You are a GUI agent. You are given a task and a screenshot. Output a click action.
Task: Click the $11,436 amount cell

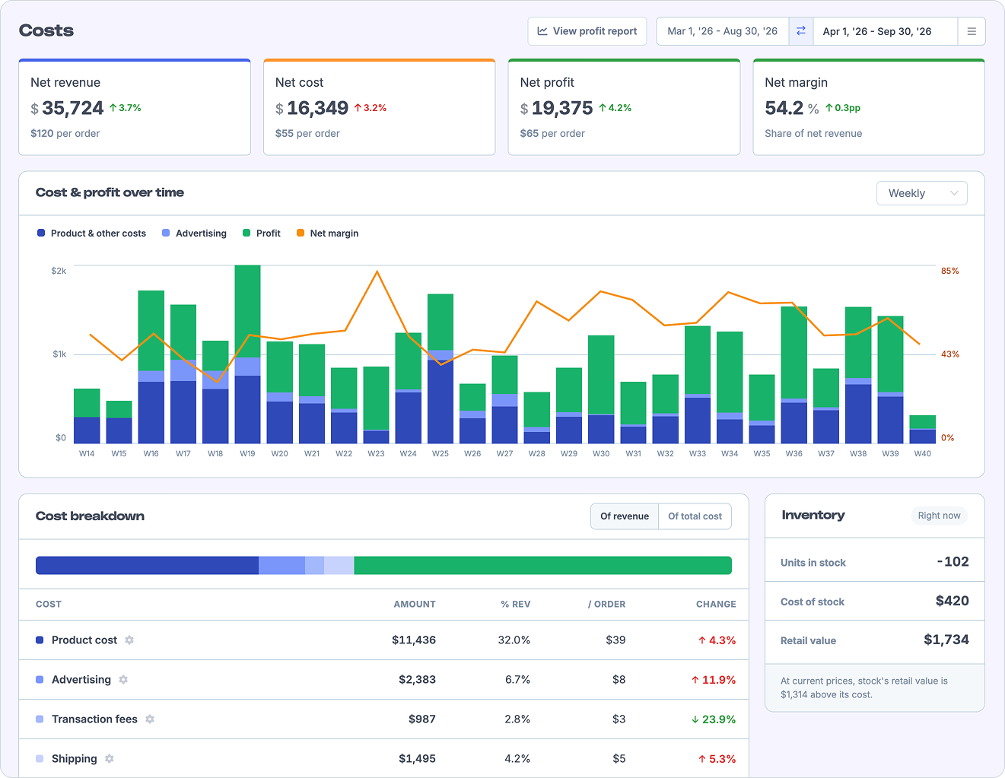coord(414,640)
